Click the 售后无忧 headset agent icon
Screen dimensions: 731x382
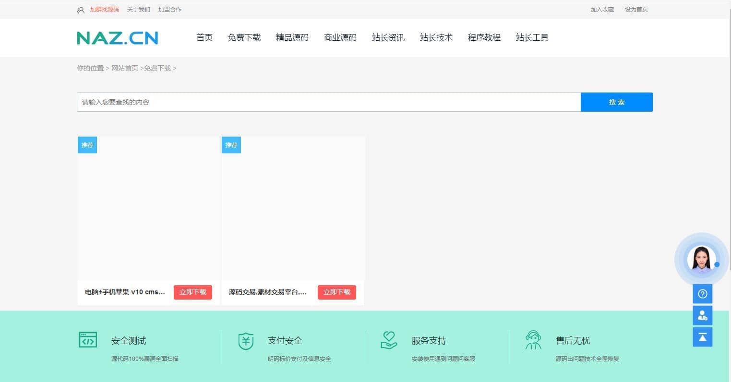(533, 340)
